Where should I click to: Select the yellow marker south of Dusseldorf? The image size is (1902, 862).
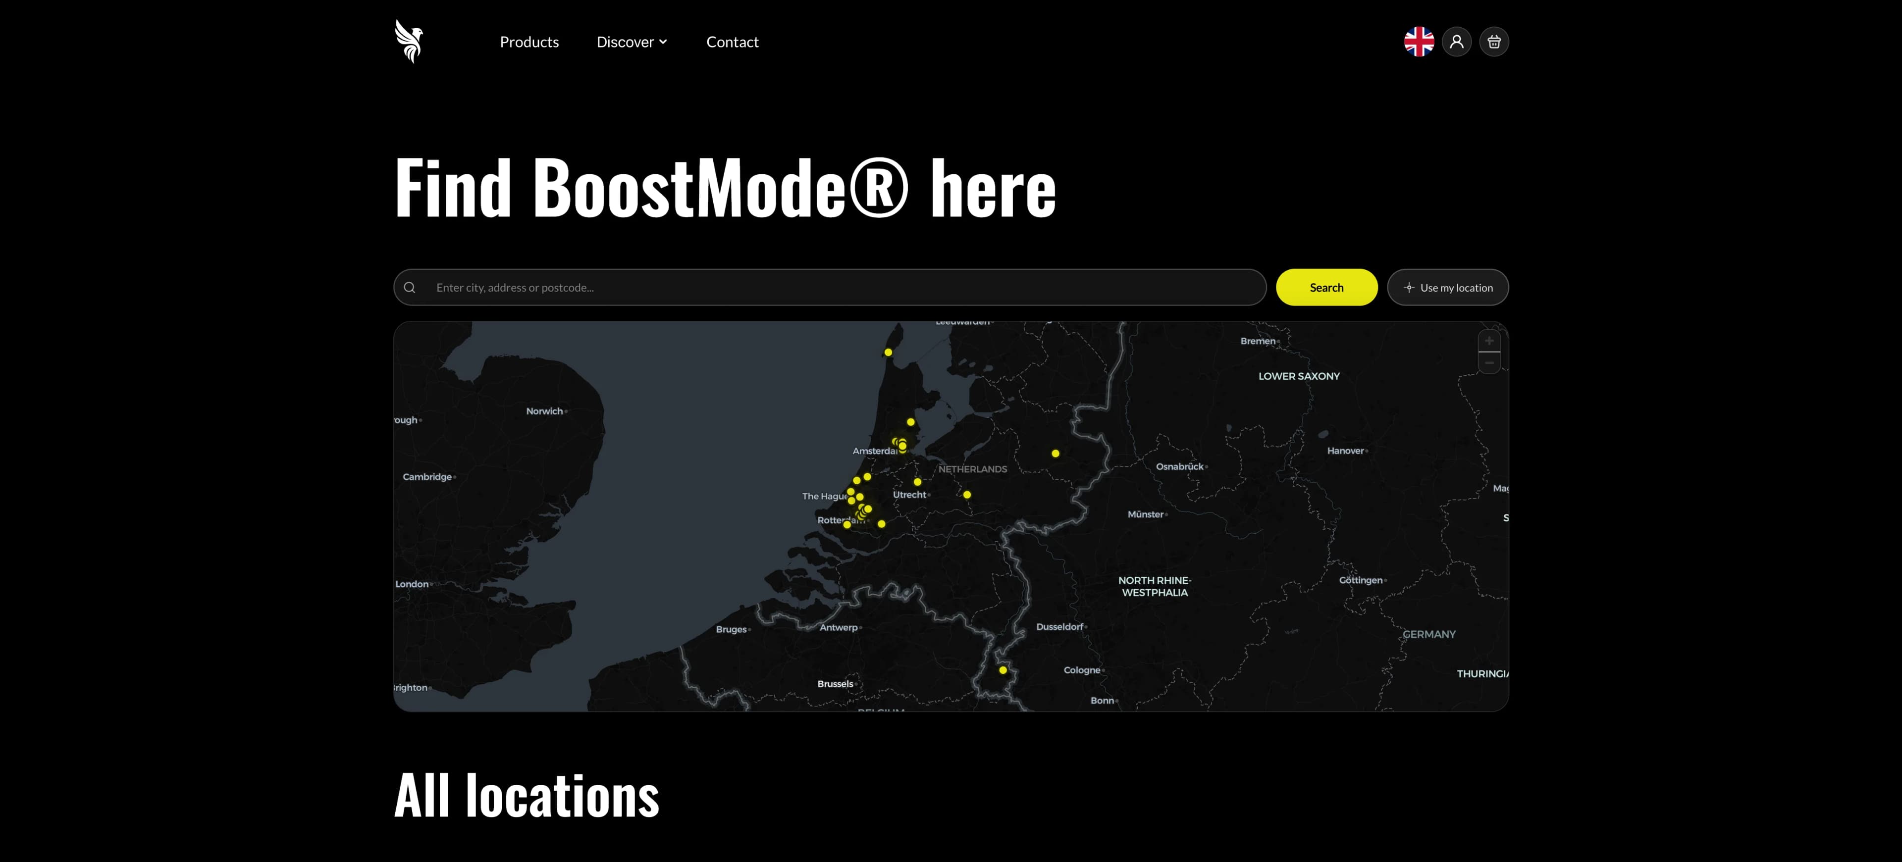(1003, 670)
